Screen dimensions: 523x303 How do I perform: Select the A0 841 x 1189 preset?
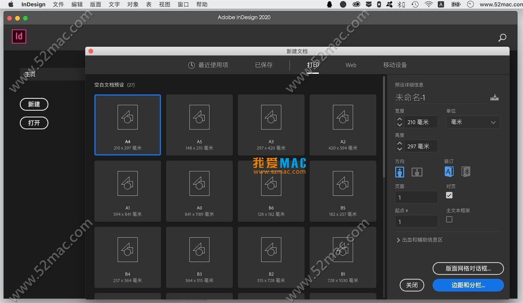pos(199,191)
